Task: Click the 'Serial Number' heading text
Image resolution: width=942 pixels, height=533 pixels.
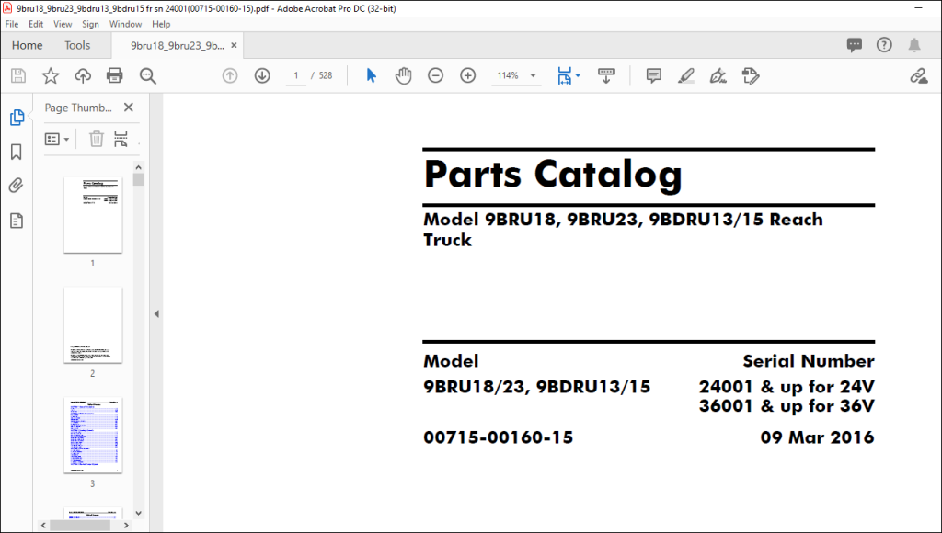Action: click(809, 361)
